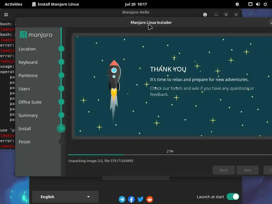Screen dimensions: 272x204
Task: Open the clock showing Jul 20 10:17
Action: pyautogui.click(x=136, y=4)
